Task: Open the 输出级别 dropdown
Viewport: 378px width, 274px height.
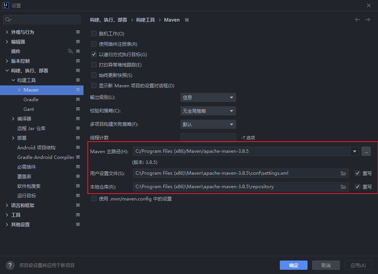Action: coord(208,98)
